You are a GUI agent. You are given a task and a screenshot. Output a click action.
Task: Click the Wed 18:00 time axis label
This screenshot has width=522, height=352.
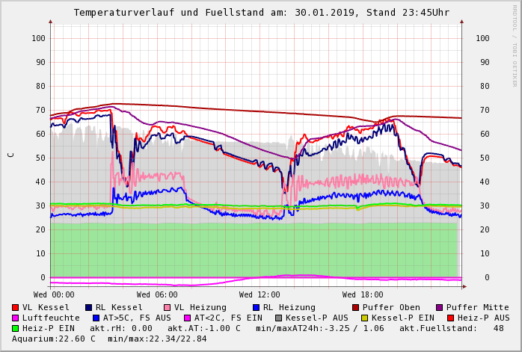click(363, 295)
